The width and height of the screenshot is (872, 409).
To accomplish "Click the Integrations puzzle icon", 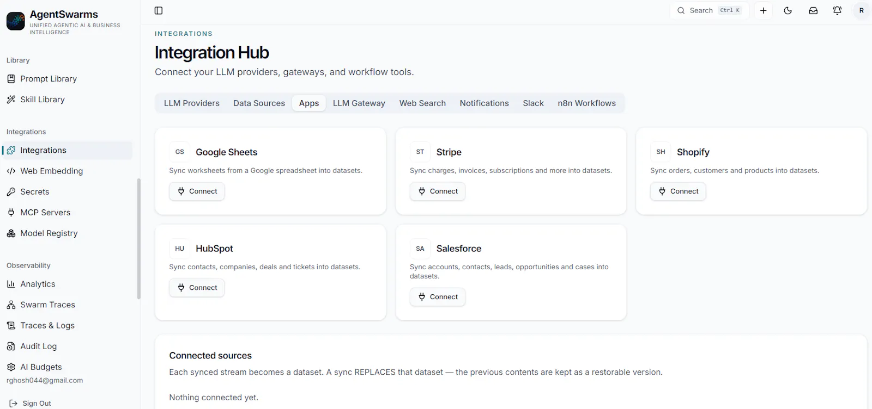I will tap(11, 150).
